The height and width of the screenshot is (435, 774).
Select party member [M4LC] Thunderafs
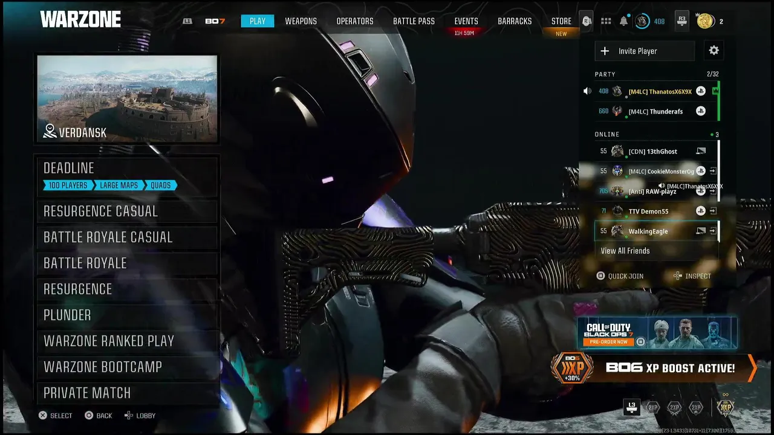[656, 111]
